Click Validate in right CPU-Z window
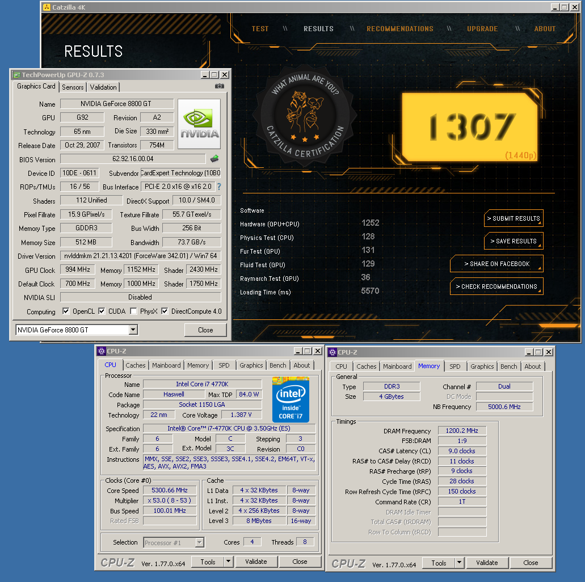 (487, 563)
